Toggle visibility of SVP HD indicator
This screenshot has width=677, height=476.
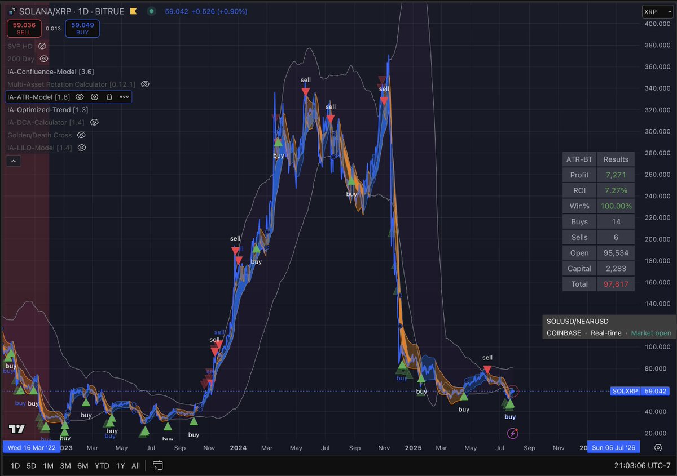(42, 46)
